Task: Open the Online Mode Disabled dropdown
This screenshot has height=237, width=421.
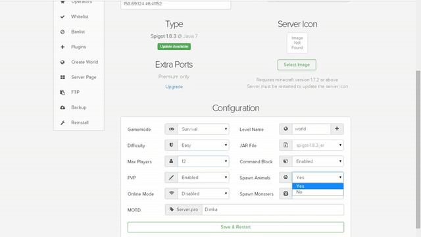Action: (203, 194)
